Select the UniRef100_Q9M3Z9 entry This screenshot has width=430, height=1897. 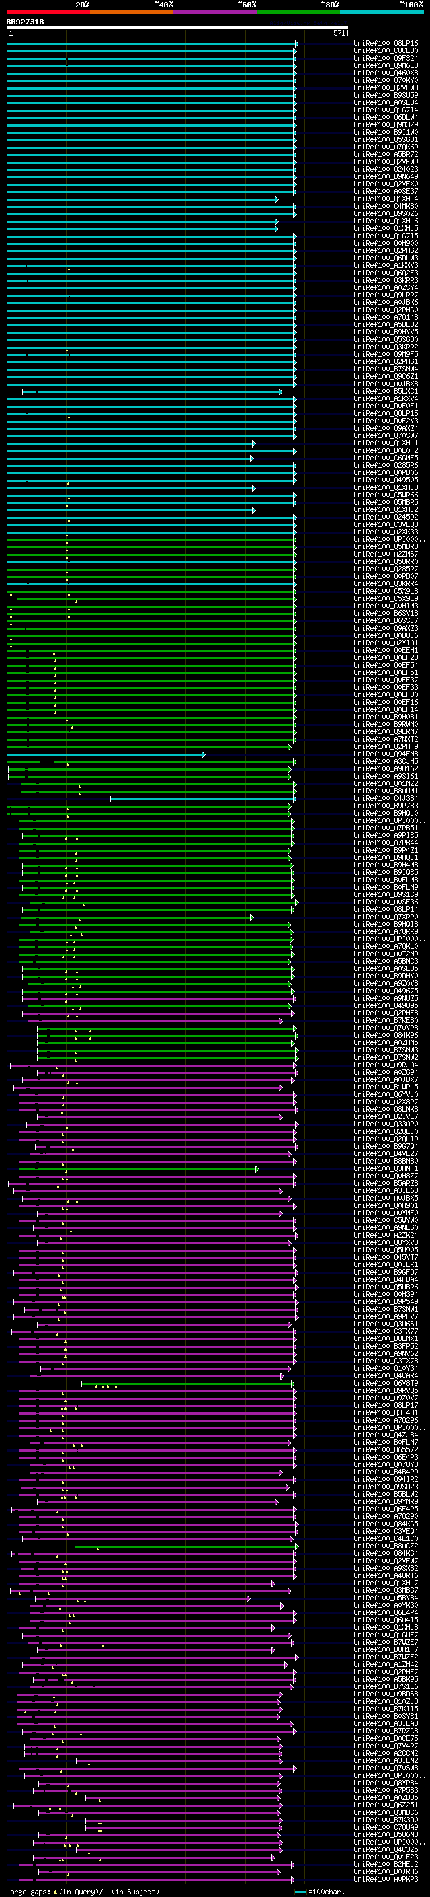[386, 125]
